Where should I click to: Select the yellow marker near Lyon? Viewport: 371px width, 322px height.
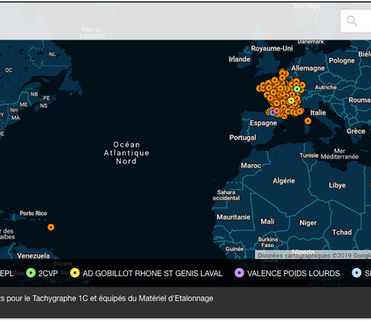click(x=291, y=101)
